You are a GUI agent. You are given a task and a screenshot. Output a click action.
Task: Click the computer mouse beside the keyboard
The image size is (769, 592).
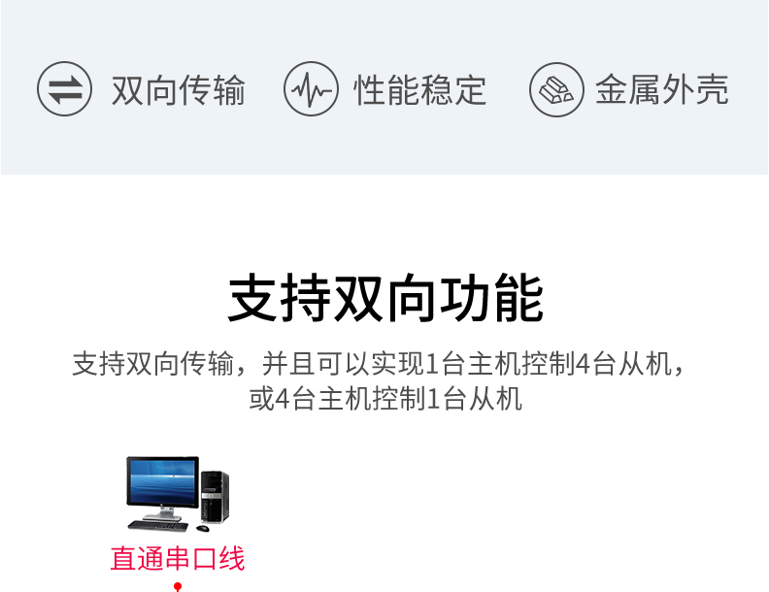203,528
